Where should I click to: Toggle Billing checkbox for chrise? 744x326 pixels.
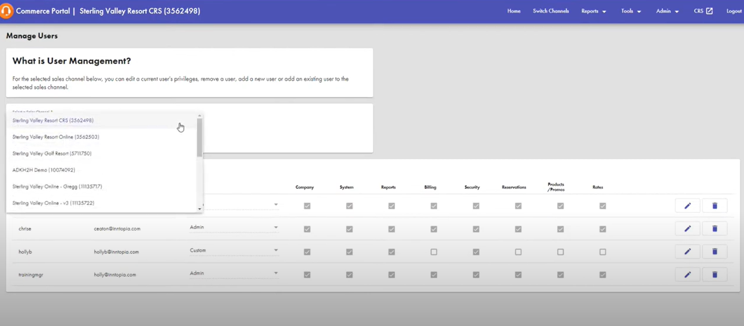434,229
